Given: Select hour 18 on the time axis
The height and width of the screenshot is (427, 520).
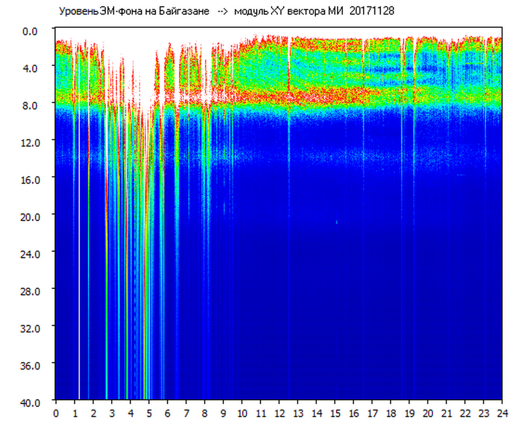Looking at the screenshot, I should pos(390,413).
